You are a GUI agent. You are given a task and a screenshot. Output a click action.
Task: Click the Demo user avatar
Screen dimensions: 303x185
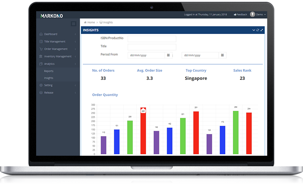(x=252, y=14)
